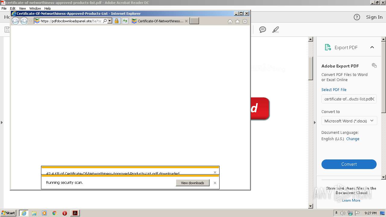Click the document vertical scrollbar thumb

311,68
